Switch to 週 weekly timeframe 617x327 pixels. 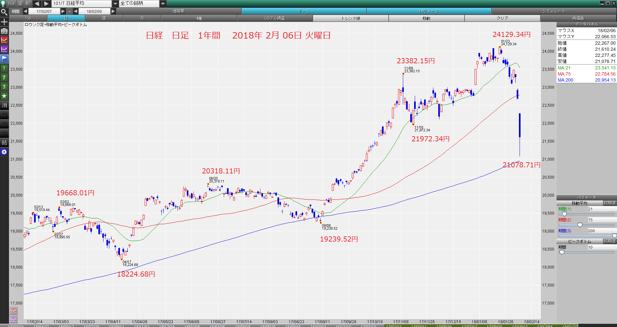pyautogui.click(x=104, y=18)
